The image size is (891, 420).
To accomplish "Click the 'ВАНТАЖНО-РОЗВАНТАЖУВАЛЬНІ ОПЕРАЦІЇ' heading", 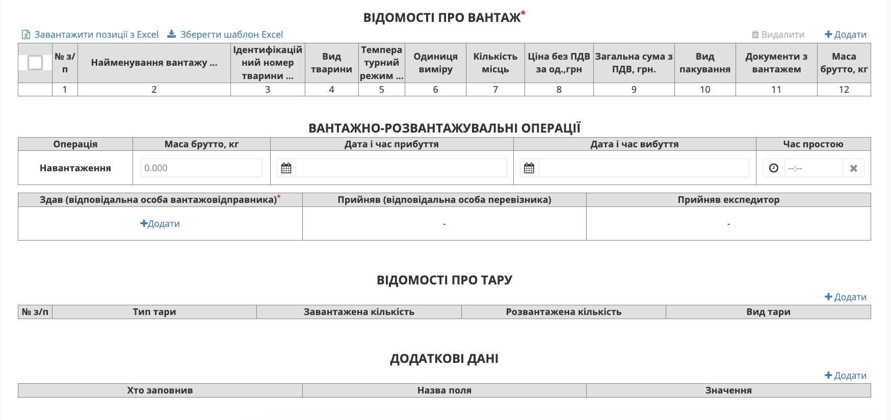I will point(444,128).
